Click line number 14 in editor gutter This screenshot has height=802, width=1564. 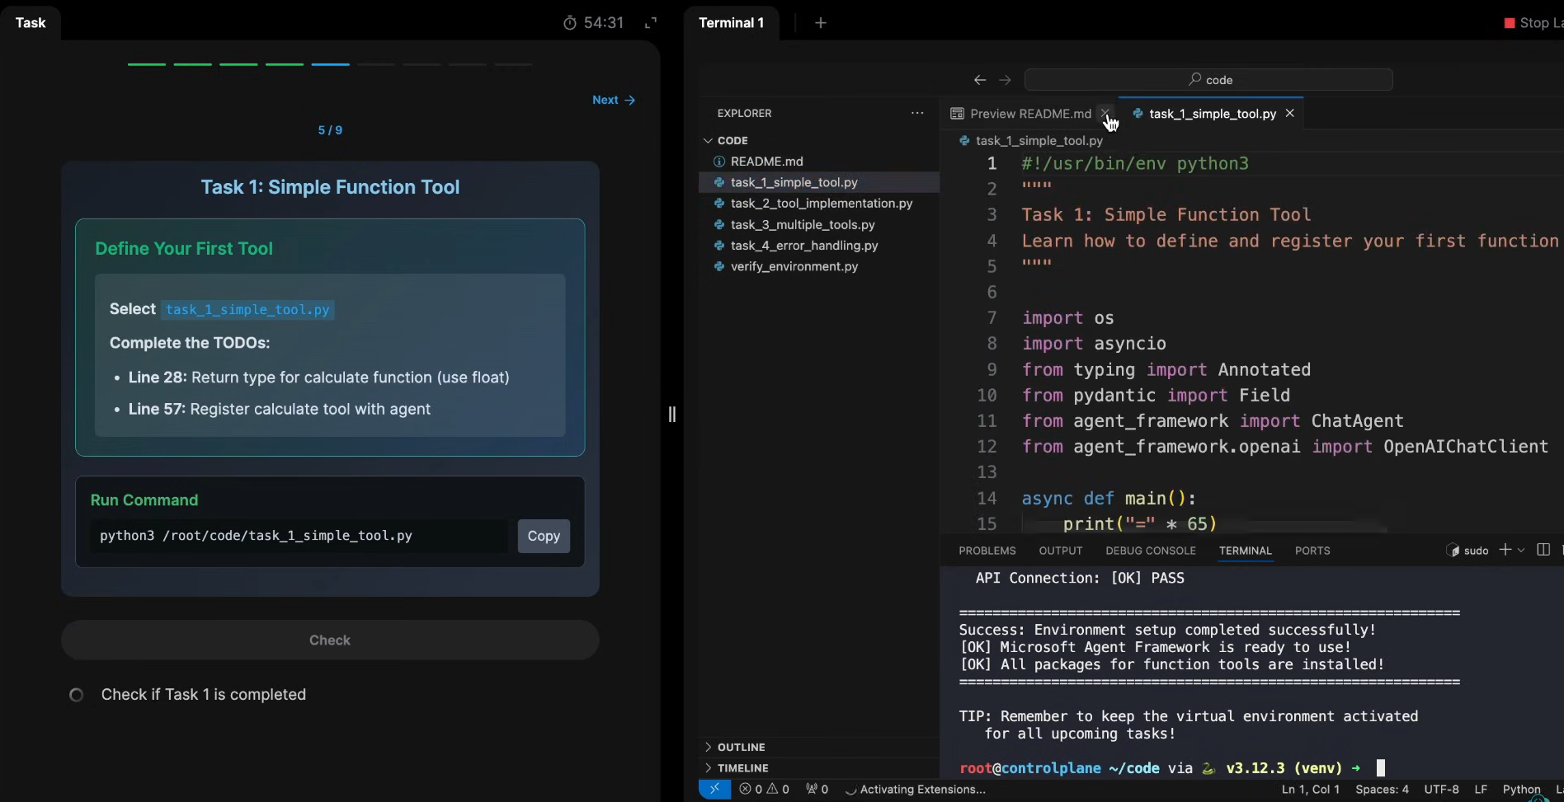tap(987, 499)
